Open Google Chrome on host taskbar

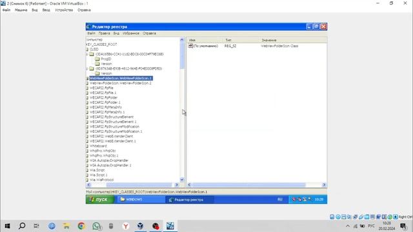(81, 226)
